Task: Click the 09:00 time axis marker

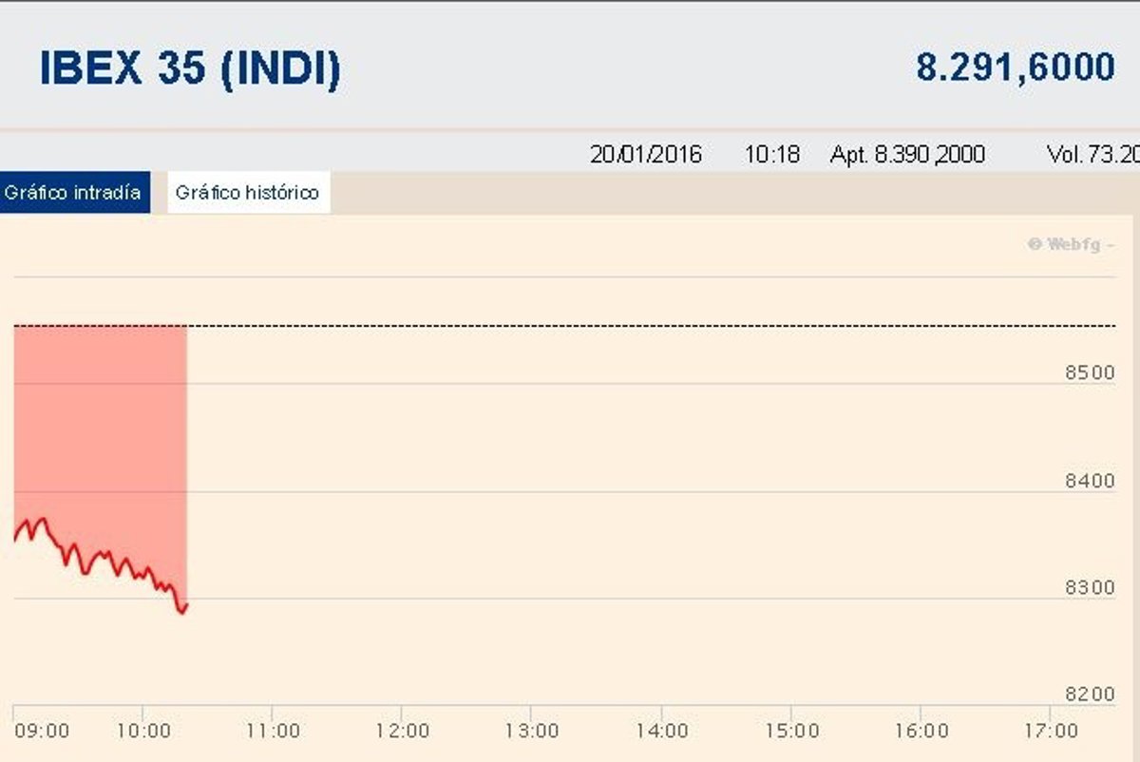Action: pyautogui.click(x=42, y=731)
